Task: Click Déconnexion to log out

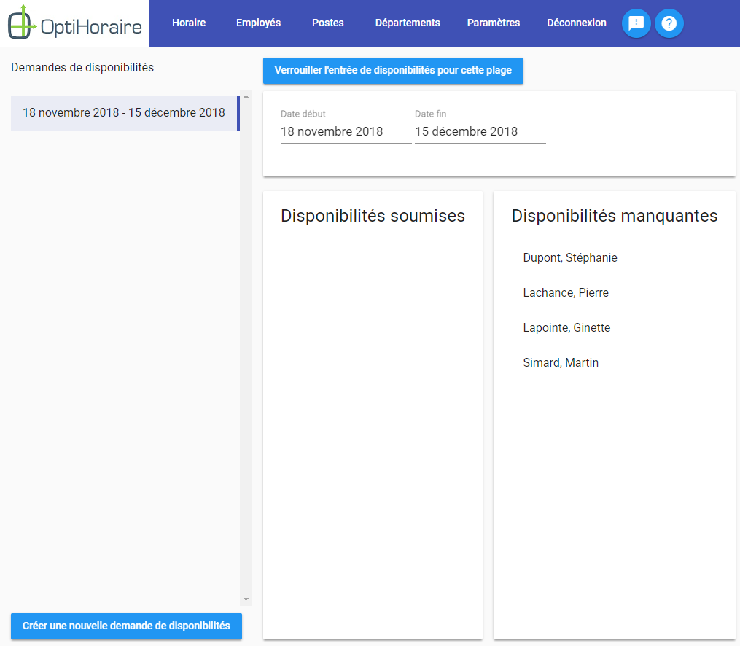Action: coord(576,23)
